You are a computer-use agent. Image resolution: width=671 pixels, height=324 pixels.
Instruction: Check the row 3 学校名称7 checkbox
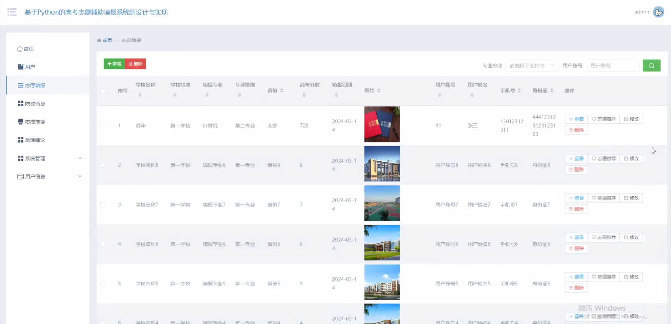[x=103, y=204]
